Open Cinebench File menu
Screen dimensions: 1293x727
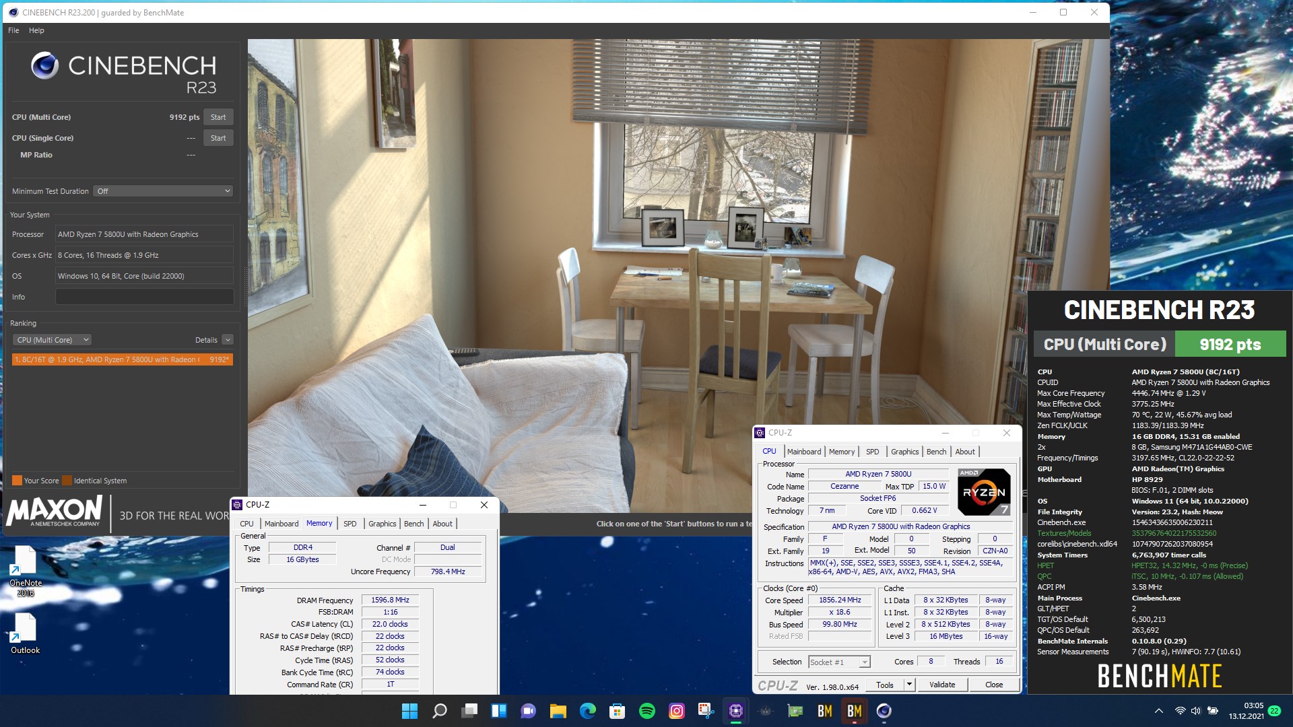13,30
